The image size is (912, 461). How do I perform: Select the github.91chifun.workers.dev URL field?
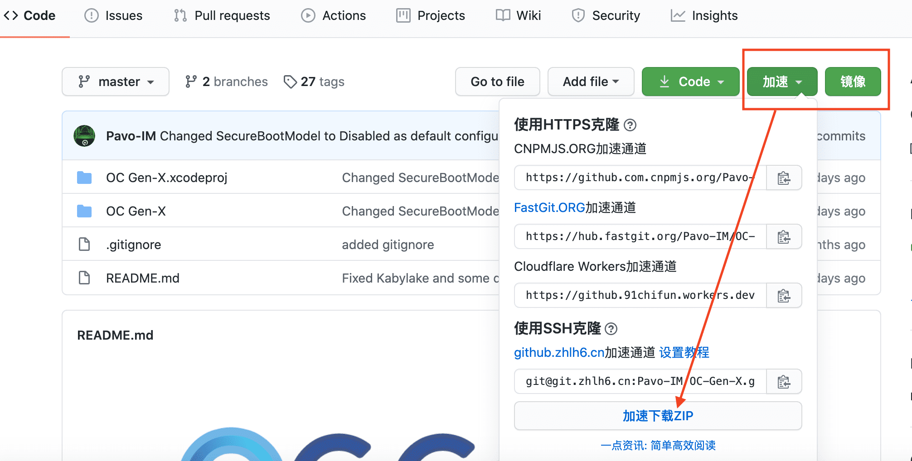pos(640,295)
